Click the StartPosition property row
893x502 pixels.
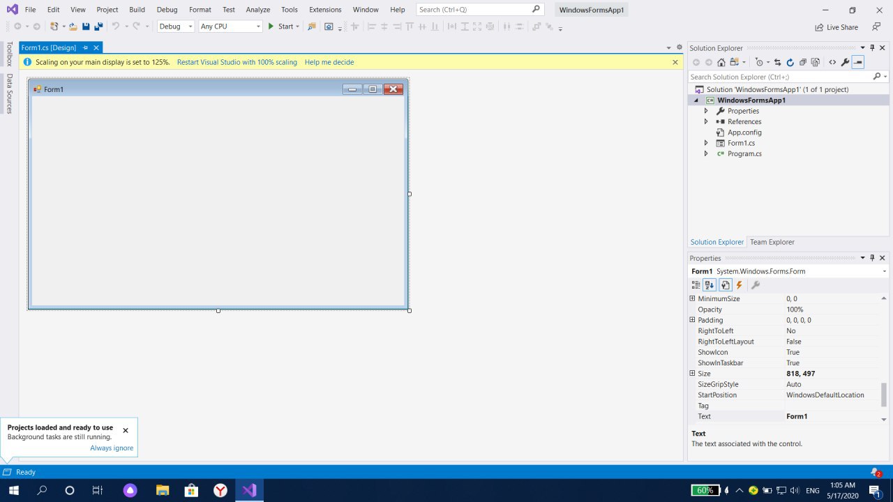point(785,395)
